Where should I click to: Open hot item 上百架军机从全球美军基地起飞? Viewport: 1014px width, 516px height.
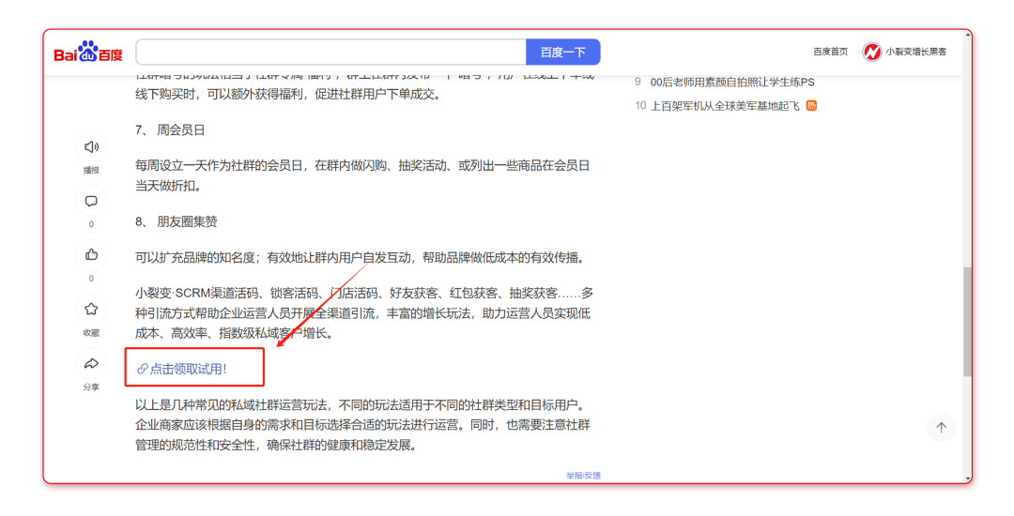click(725, 106)
